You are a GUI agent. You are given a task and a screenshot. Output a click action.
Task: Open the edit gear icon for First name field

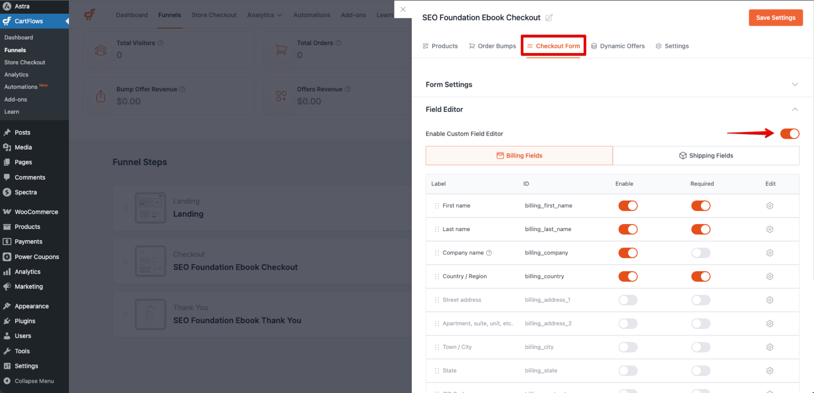770,206
